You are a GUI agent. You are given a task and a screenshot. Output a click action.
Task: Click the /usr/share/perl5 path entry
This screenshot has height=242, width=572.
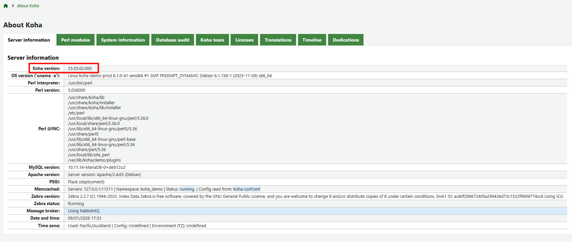[83, 134]
